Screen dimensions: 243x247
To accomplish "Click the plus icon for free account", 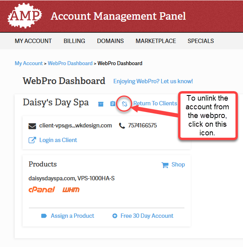I will tap(115, 216).
